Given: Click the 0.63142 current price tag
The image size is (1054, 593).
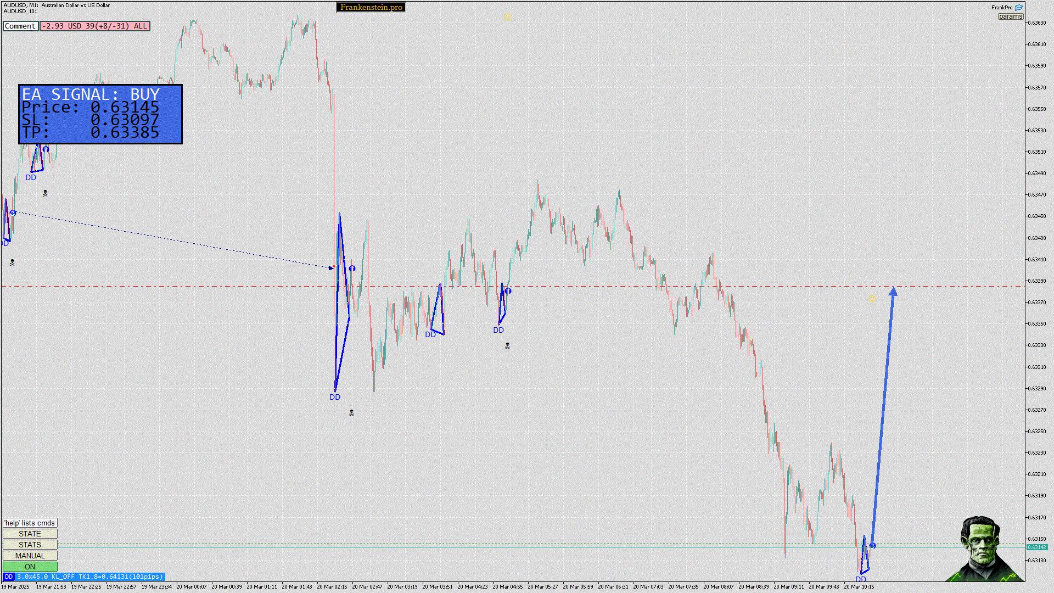Looking at the screenshot, I should (x=1036, y=547).
